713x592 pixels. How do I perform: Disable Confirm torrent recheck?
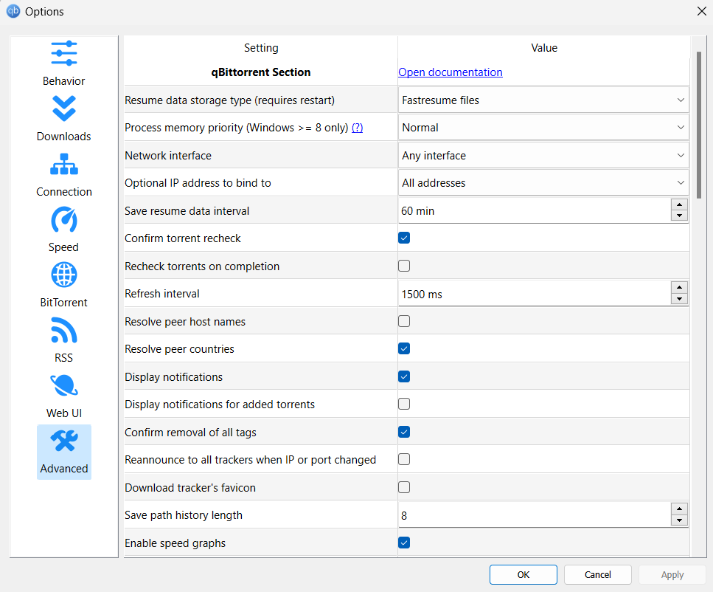click(x=403, y=238)
